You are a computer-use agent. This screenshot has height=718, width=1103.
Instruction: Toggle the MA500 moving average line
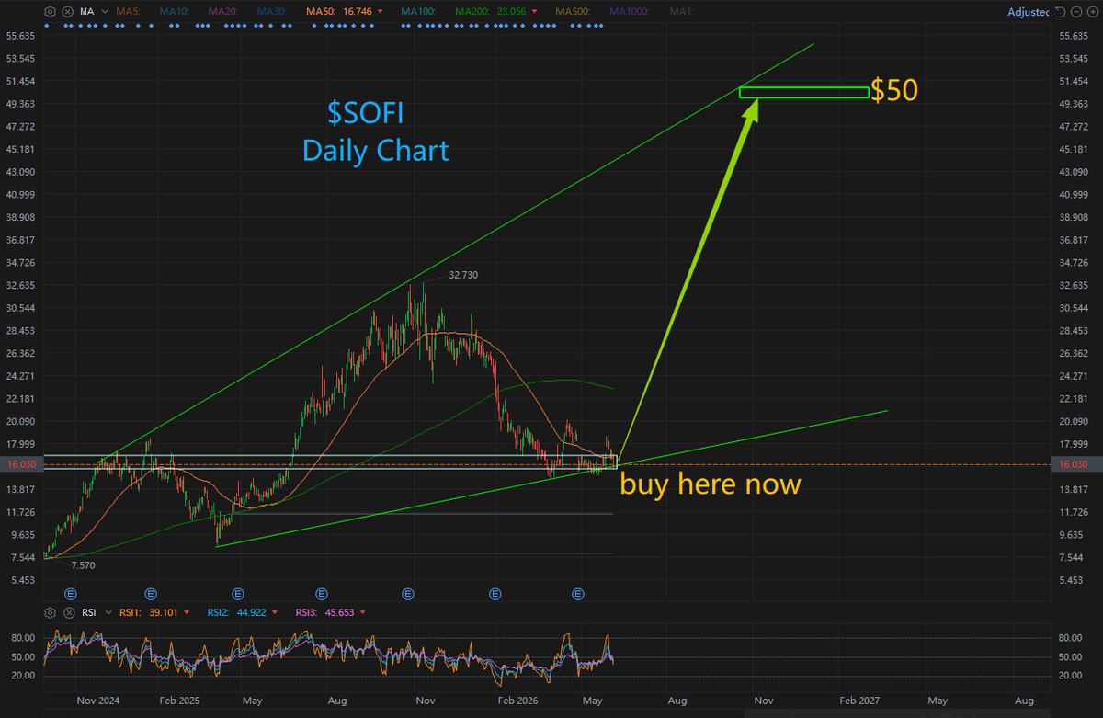573,12
